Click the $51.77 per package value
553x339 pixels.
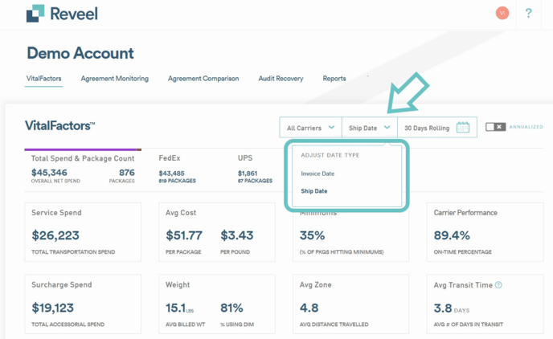pyautogui.click(x=184, y=235)
